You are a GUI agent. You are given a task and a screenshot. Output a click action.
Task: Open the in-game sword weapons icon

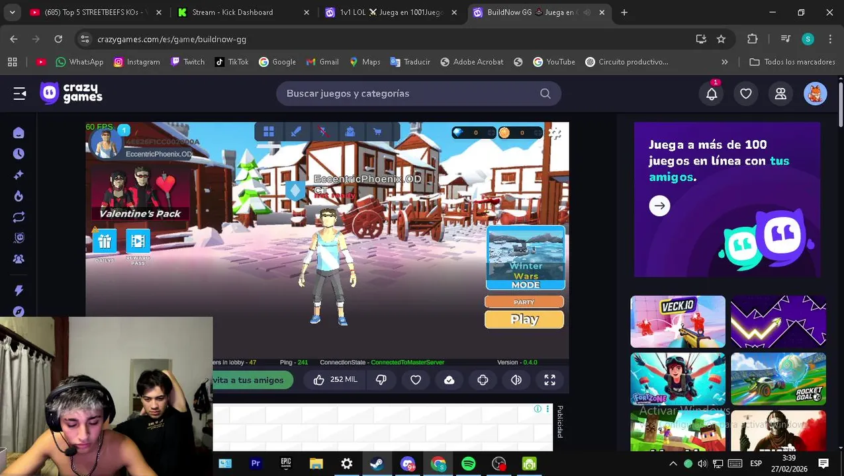(296, 132)
